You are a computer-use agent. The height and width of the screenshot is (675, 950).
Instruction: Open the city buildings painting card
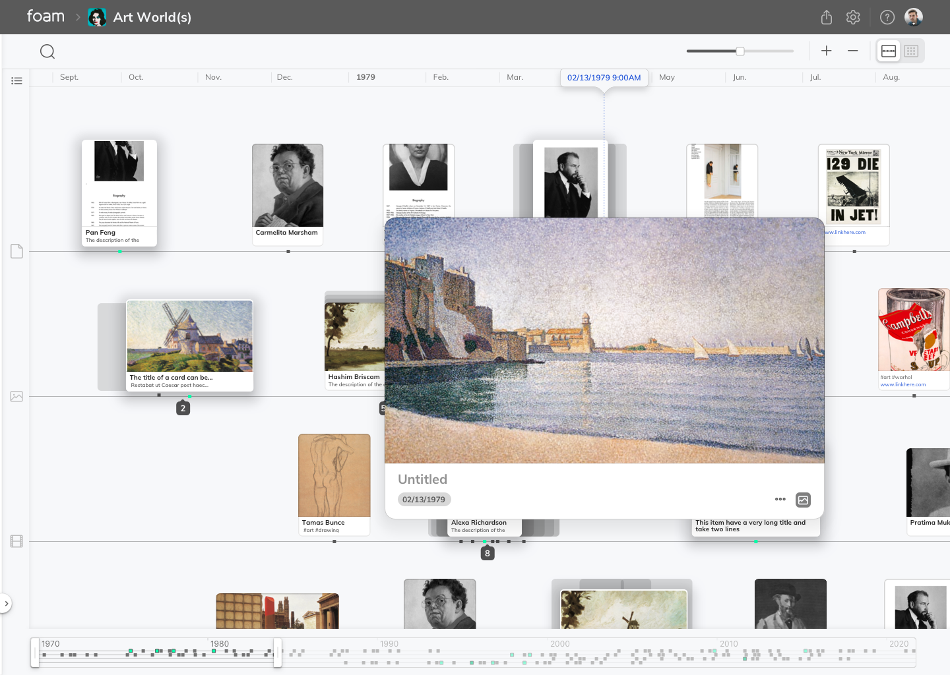point(278,611)
